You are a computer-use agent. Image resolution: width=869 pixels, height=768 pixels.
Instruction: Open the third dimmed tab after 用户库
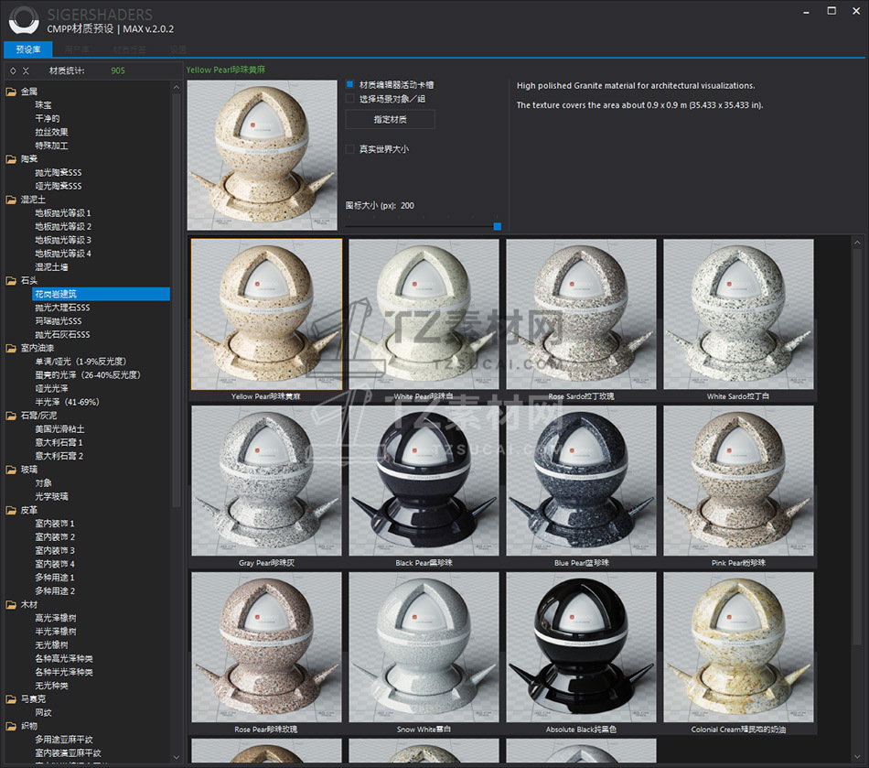point(130,49)
